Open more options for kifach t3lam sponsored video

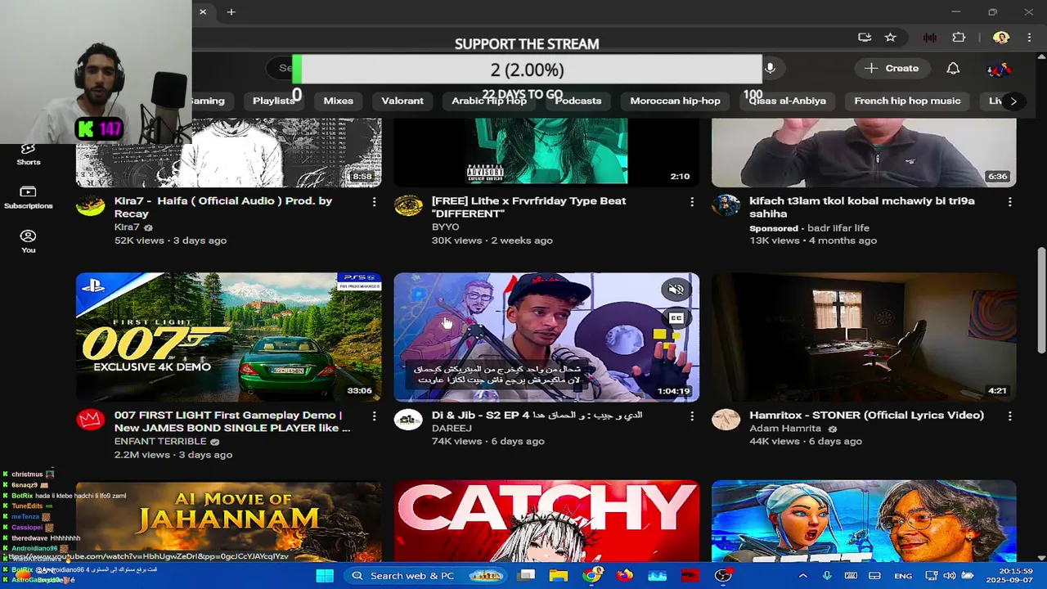1009,201
